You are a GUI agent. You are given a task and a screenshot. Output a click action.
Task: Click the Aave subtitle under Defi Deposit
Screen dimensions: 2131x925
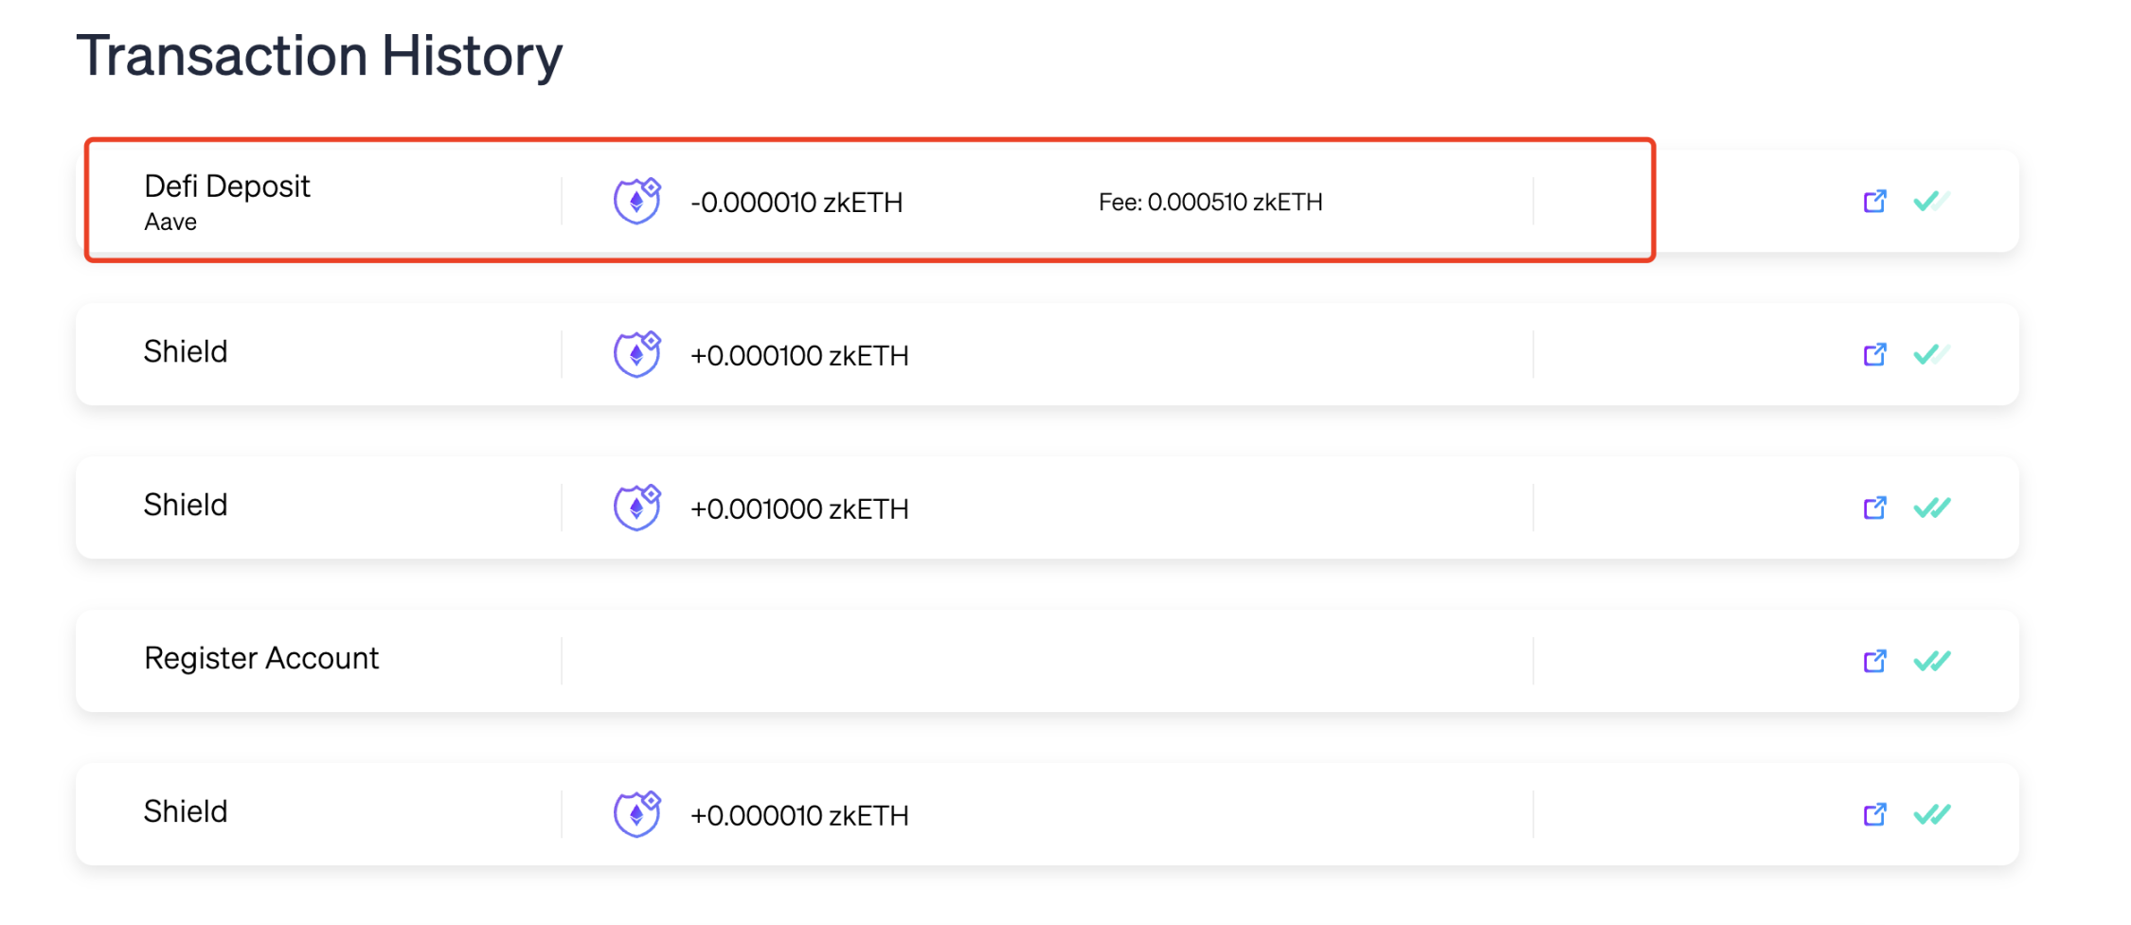[x=170, y=222]
